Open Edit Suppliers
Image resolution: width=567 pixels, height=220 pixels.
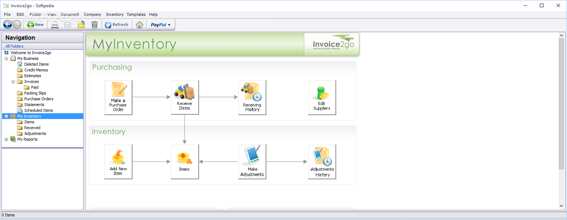click(x=322, y=98)
